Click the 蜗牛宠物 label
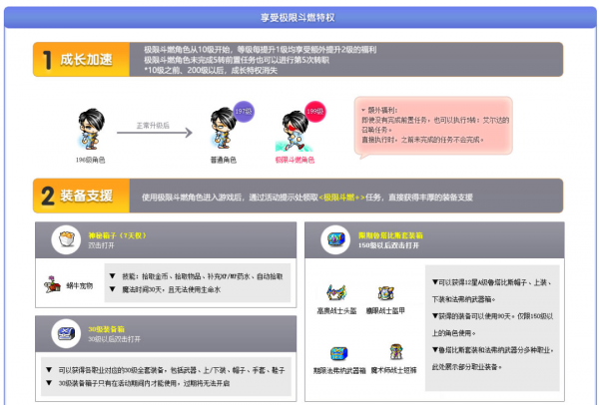Viewport: 599px width, 405px height. [80, 285]
